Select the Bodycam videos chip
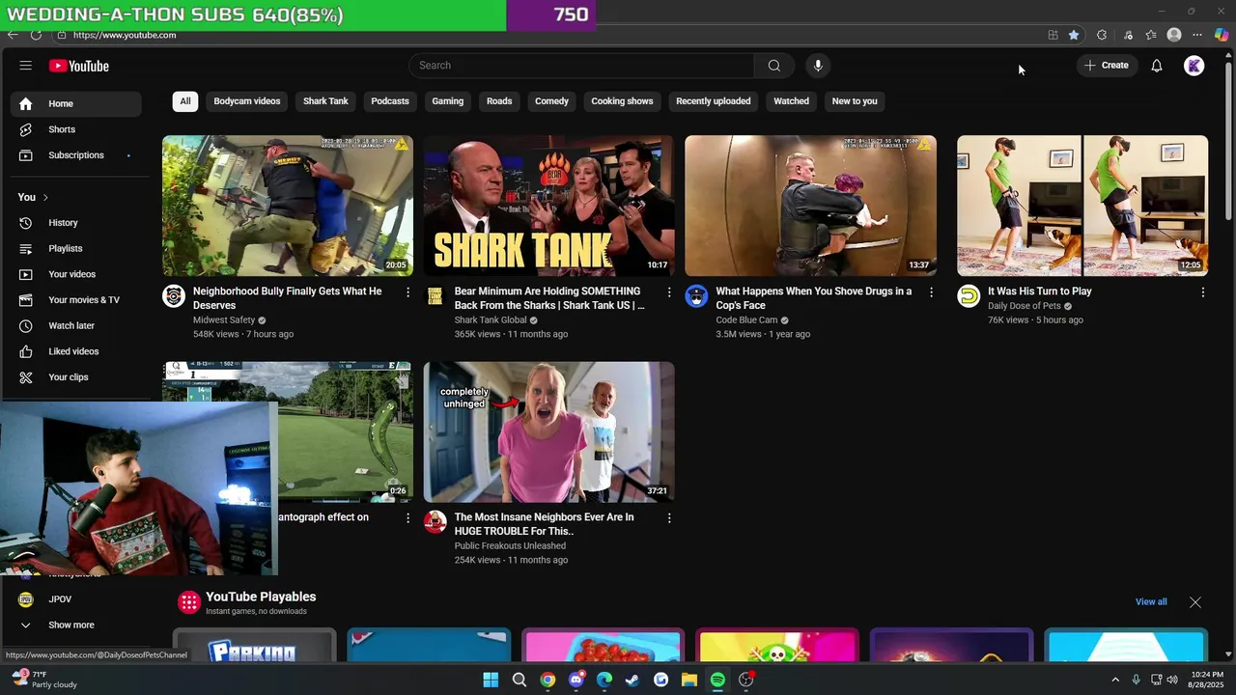Screen dimensions: 1236x695 click(247, 101)
